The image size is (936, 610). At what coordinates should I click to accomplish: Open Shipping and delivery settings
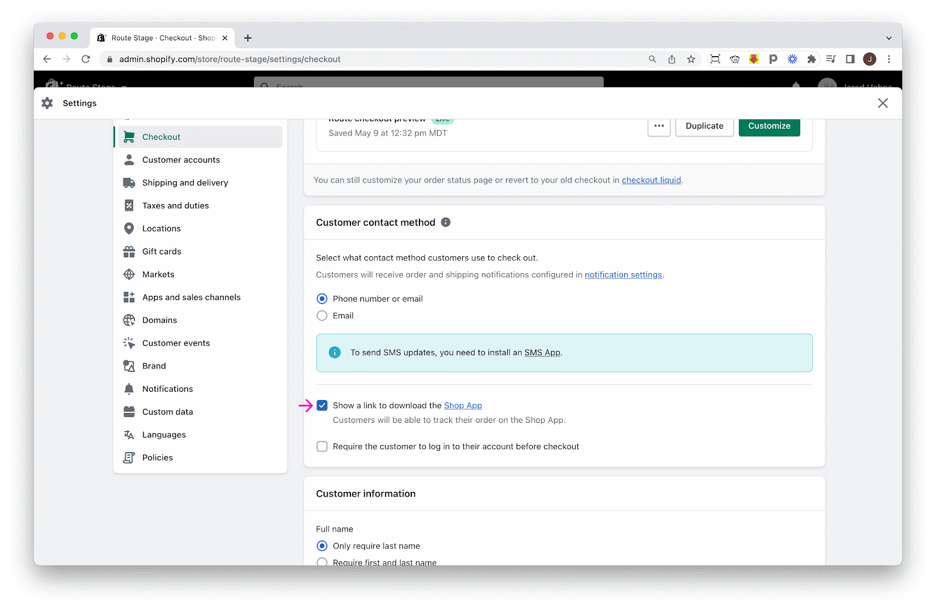[x=199, y=182]
